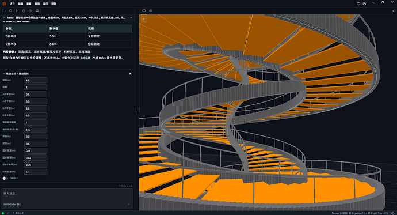Open the 文件 (File) menu
This screenshot has width=397, height=215.
(x=12, y=3)
